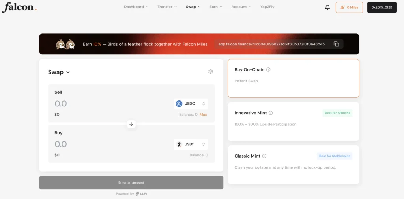Viewport: 404px width, 199px height.
Task: Click the LI.FI logo
Action: [x=141, y=194]
